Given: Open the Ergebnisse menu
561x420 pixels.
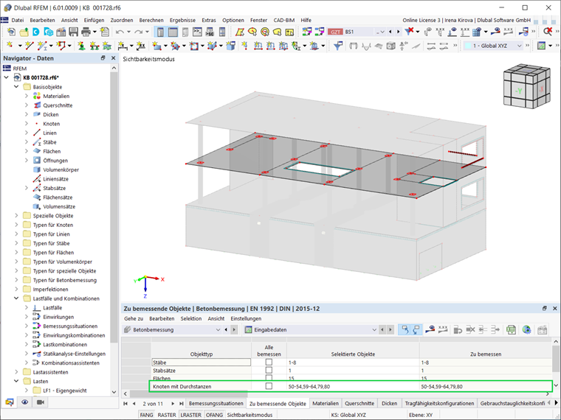Looking at the screenshot, I should 182,21.
